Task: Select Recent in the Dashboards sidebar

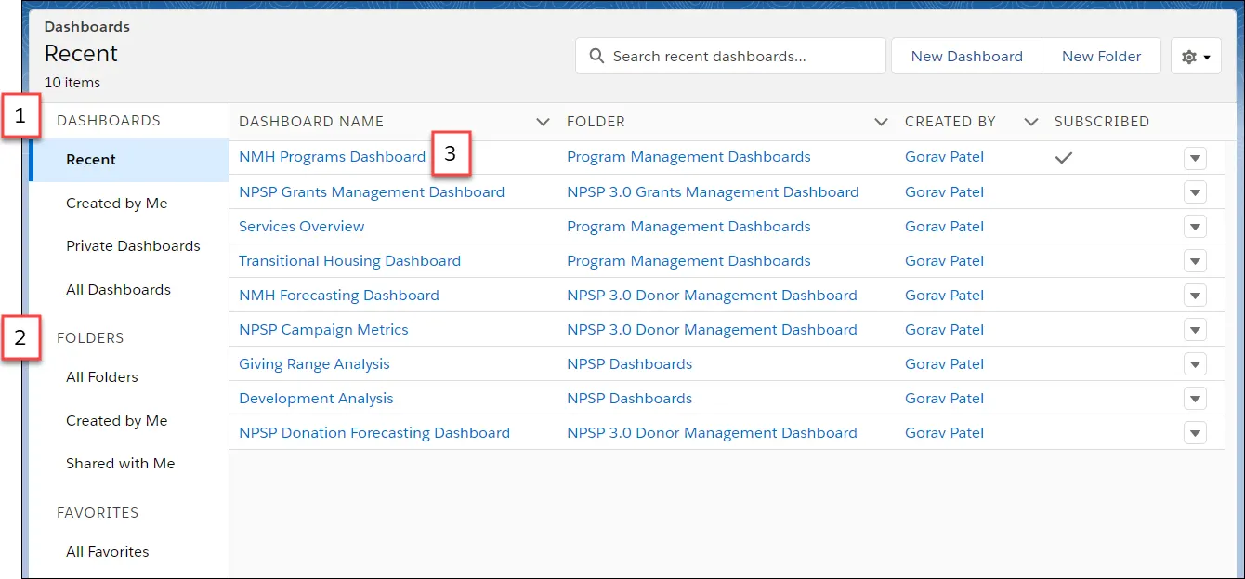Action: pyautogui.click(x=129, y=160)
